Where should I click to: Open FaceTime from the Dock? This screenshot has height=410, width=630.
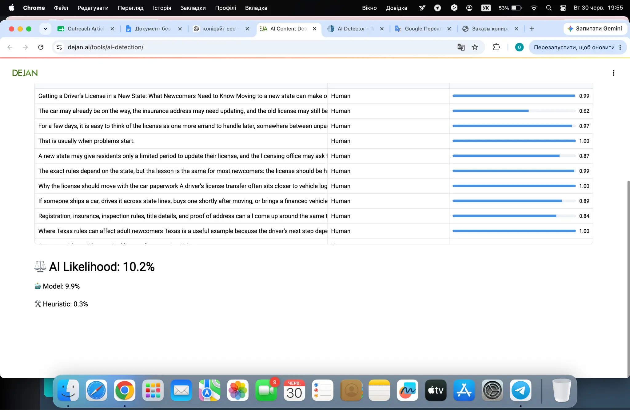coord(266,390)
